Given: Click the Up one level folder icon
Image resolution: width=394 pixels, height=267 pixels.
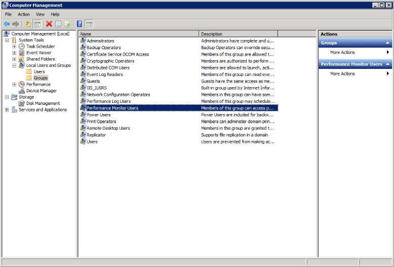Looking at the screenshot, I should click(x=28, y=24).
